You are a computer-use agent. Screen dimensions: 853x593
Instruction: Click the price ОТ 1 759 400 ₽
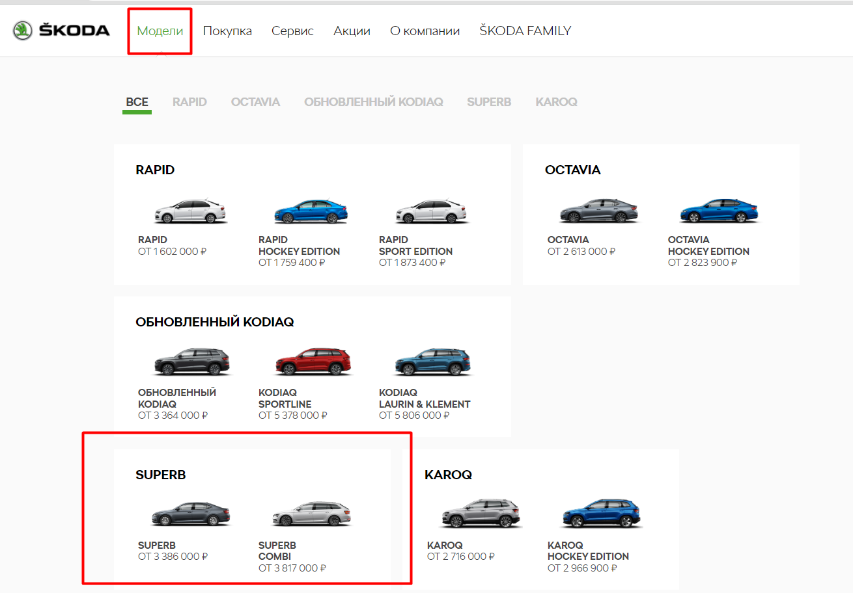292,263
